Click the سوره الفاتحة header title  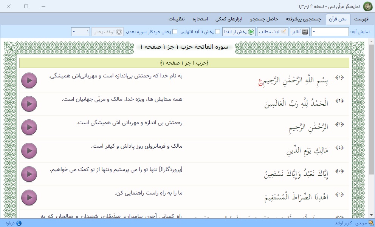[x=184, y=47]
